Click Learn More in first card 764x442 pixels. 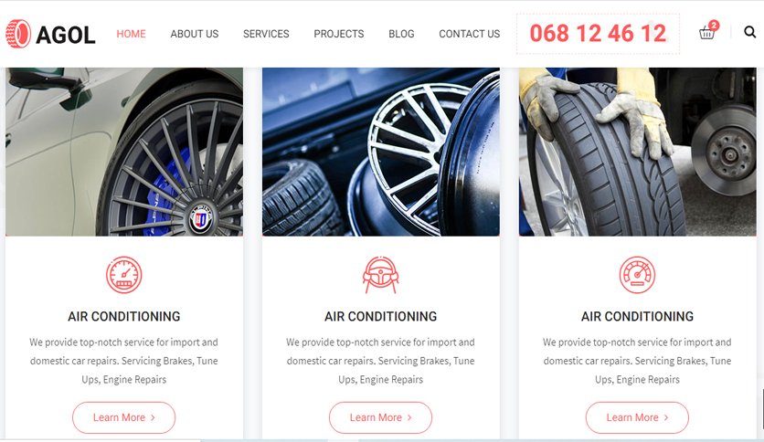(123, 417)
